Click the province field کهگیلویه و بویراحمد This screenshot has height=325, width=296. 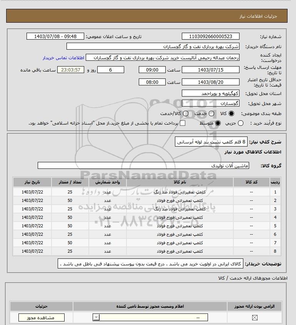click(210, 93)
